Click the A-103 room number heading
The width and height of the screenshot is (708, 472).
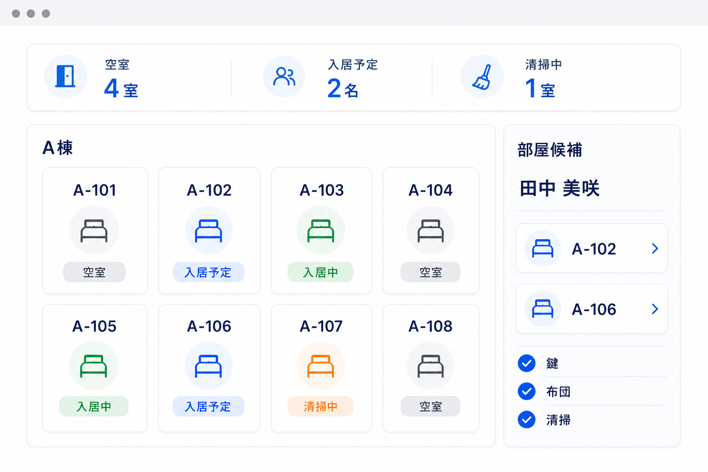pos(322,190)
